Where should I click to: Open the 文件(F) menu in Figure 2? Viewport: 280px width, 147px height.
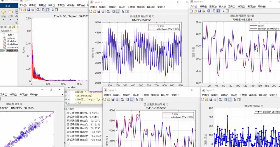point(93,7)
